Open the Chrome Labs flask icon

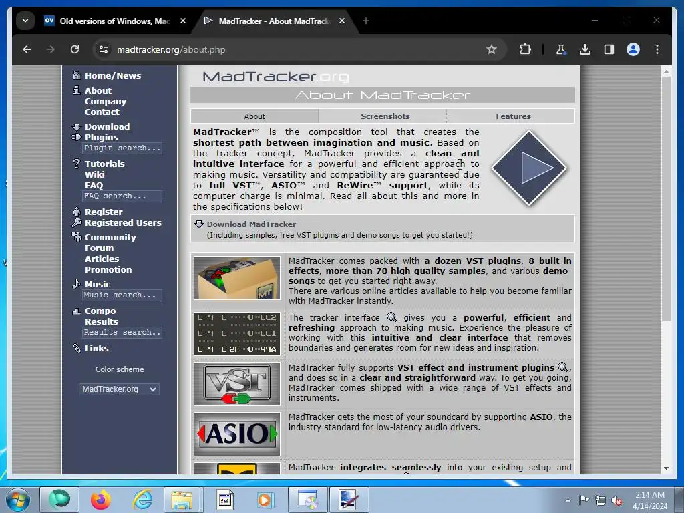pos(561,49)
